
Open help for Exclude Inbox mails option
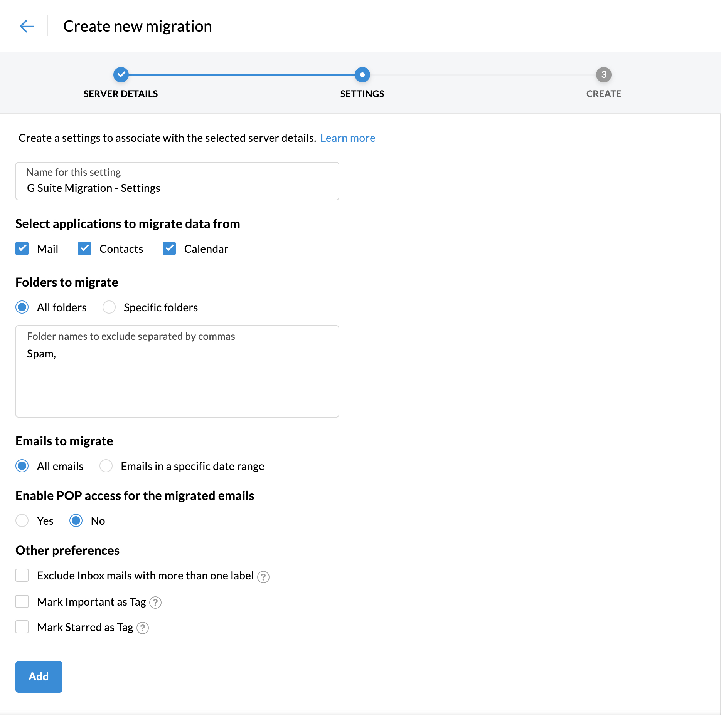click(x=263, y=576)
